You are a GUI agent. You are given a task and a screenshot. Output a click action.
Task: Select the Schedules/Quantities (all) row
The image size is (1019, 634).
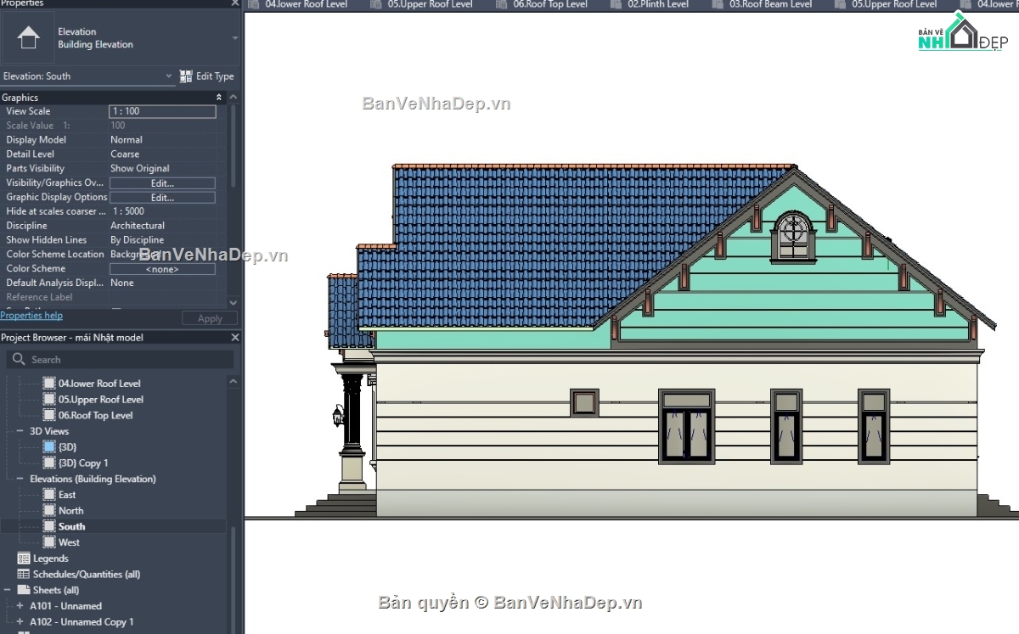(x=87, y=575)
